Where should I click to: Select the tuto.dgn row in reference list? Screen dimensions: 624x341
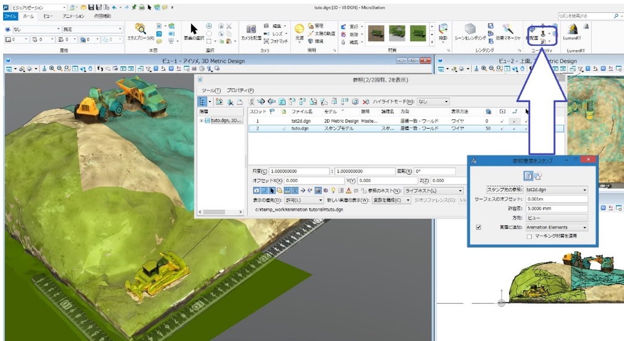[x=406, y=129]
